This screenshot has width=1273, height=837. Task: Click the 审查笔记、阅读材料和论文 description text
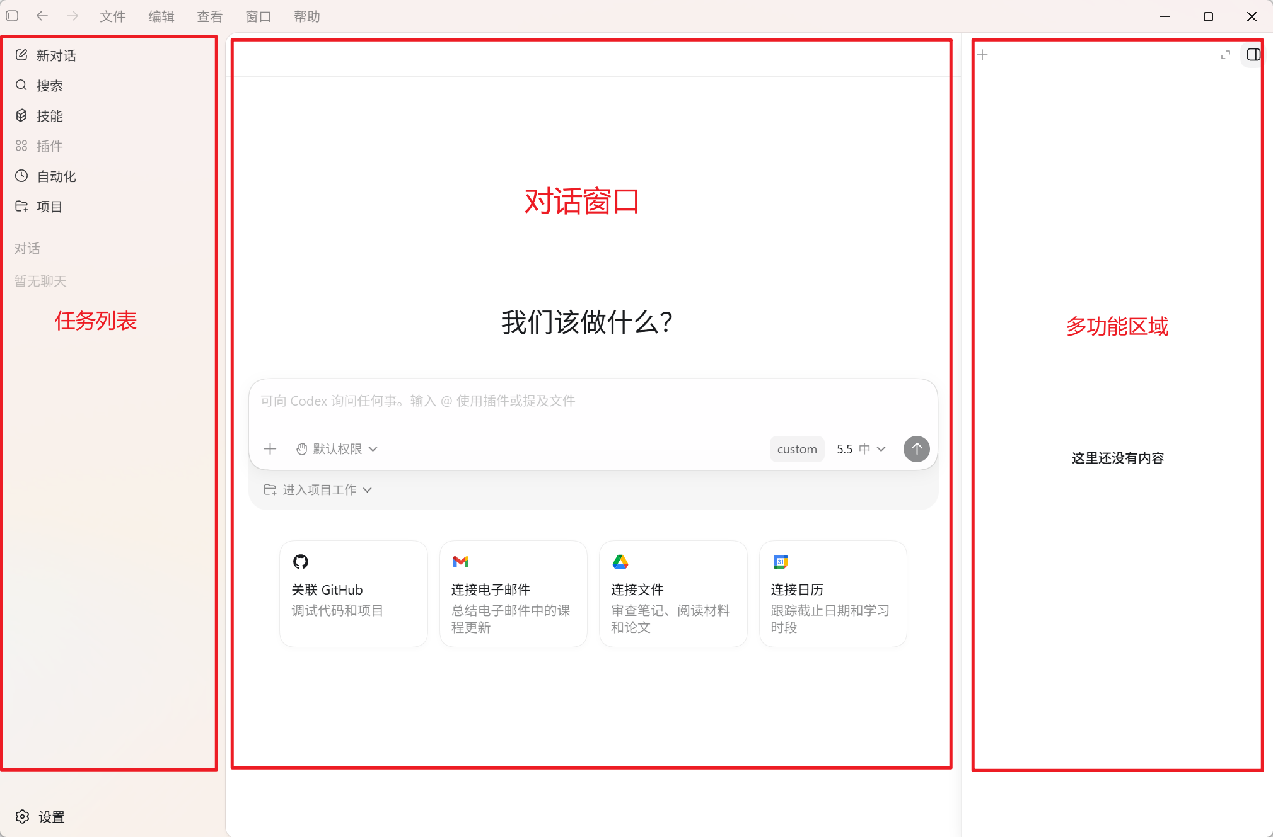tap(670, 619)
